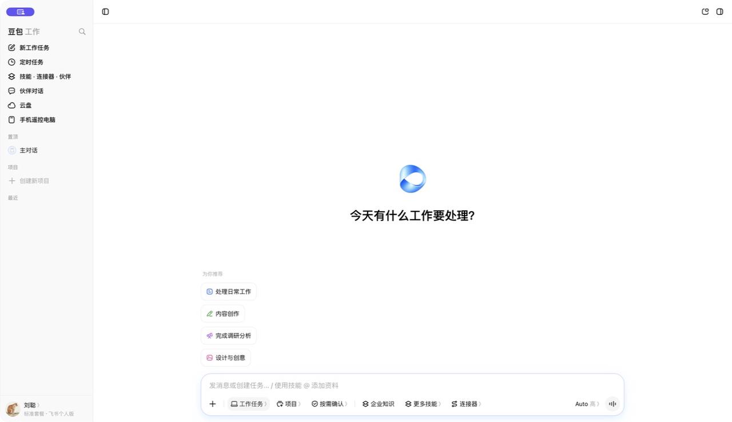The height and width of the screenshot is (422, 732).
Task: Choose the 处理日常工作 suggestion
Action: pos(229,292)
